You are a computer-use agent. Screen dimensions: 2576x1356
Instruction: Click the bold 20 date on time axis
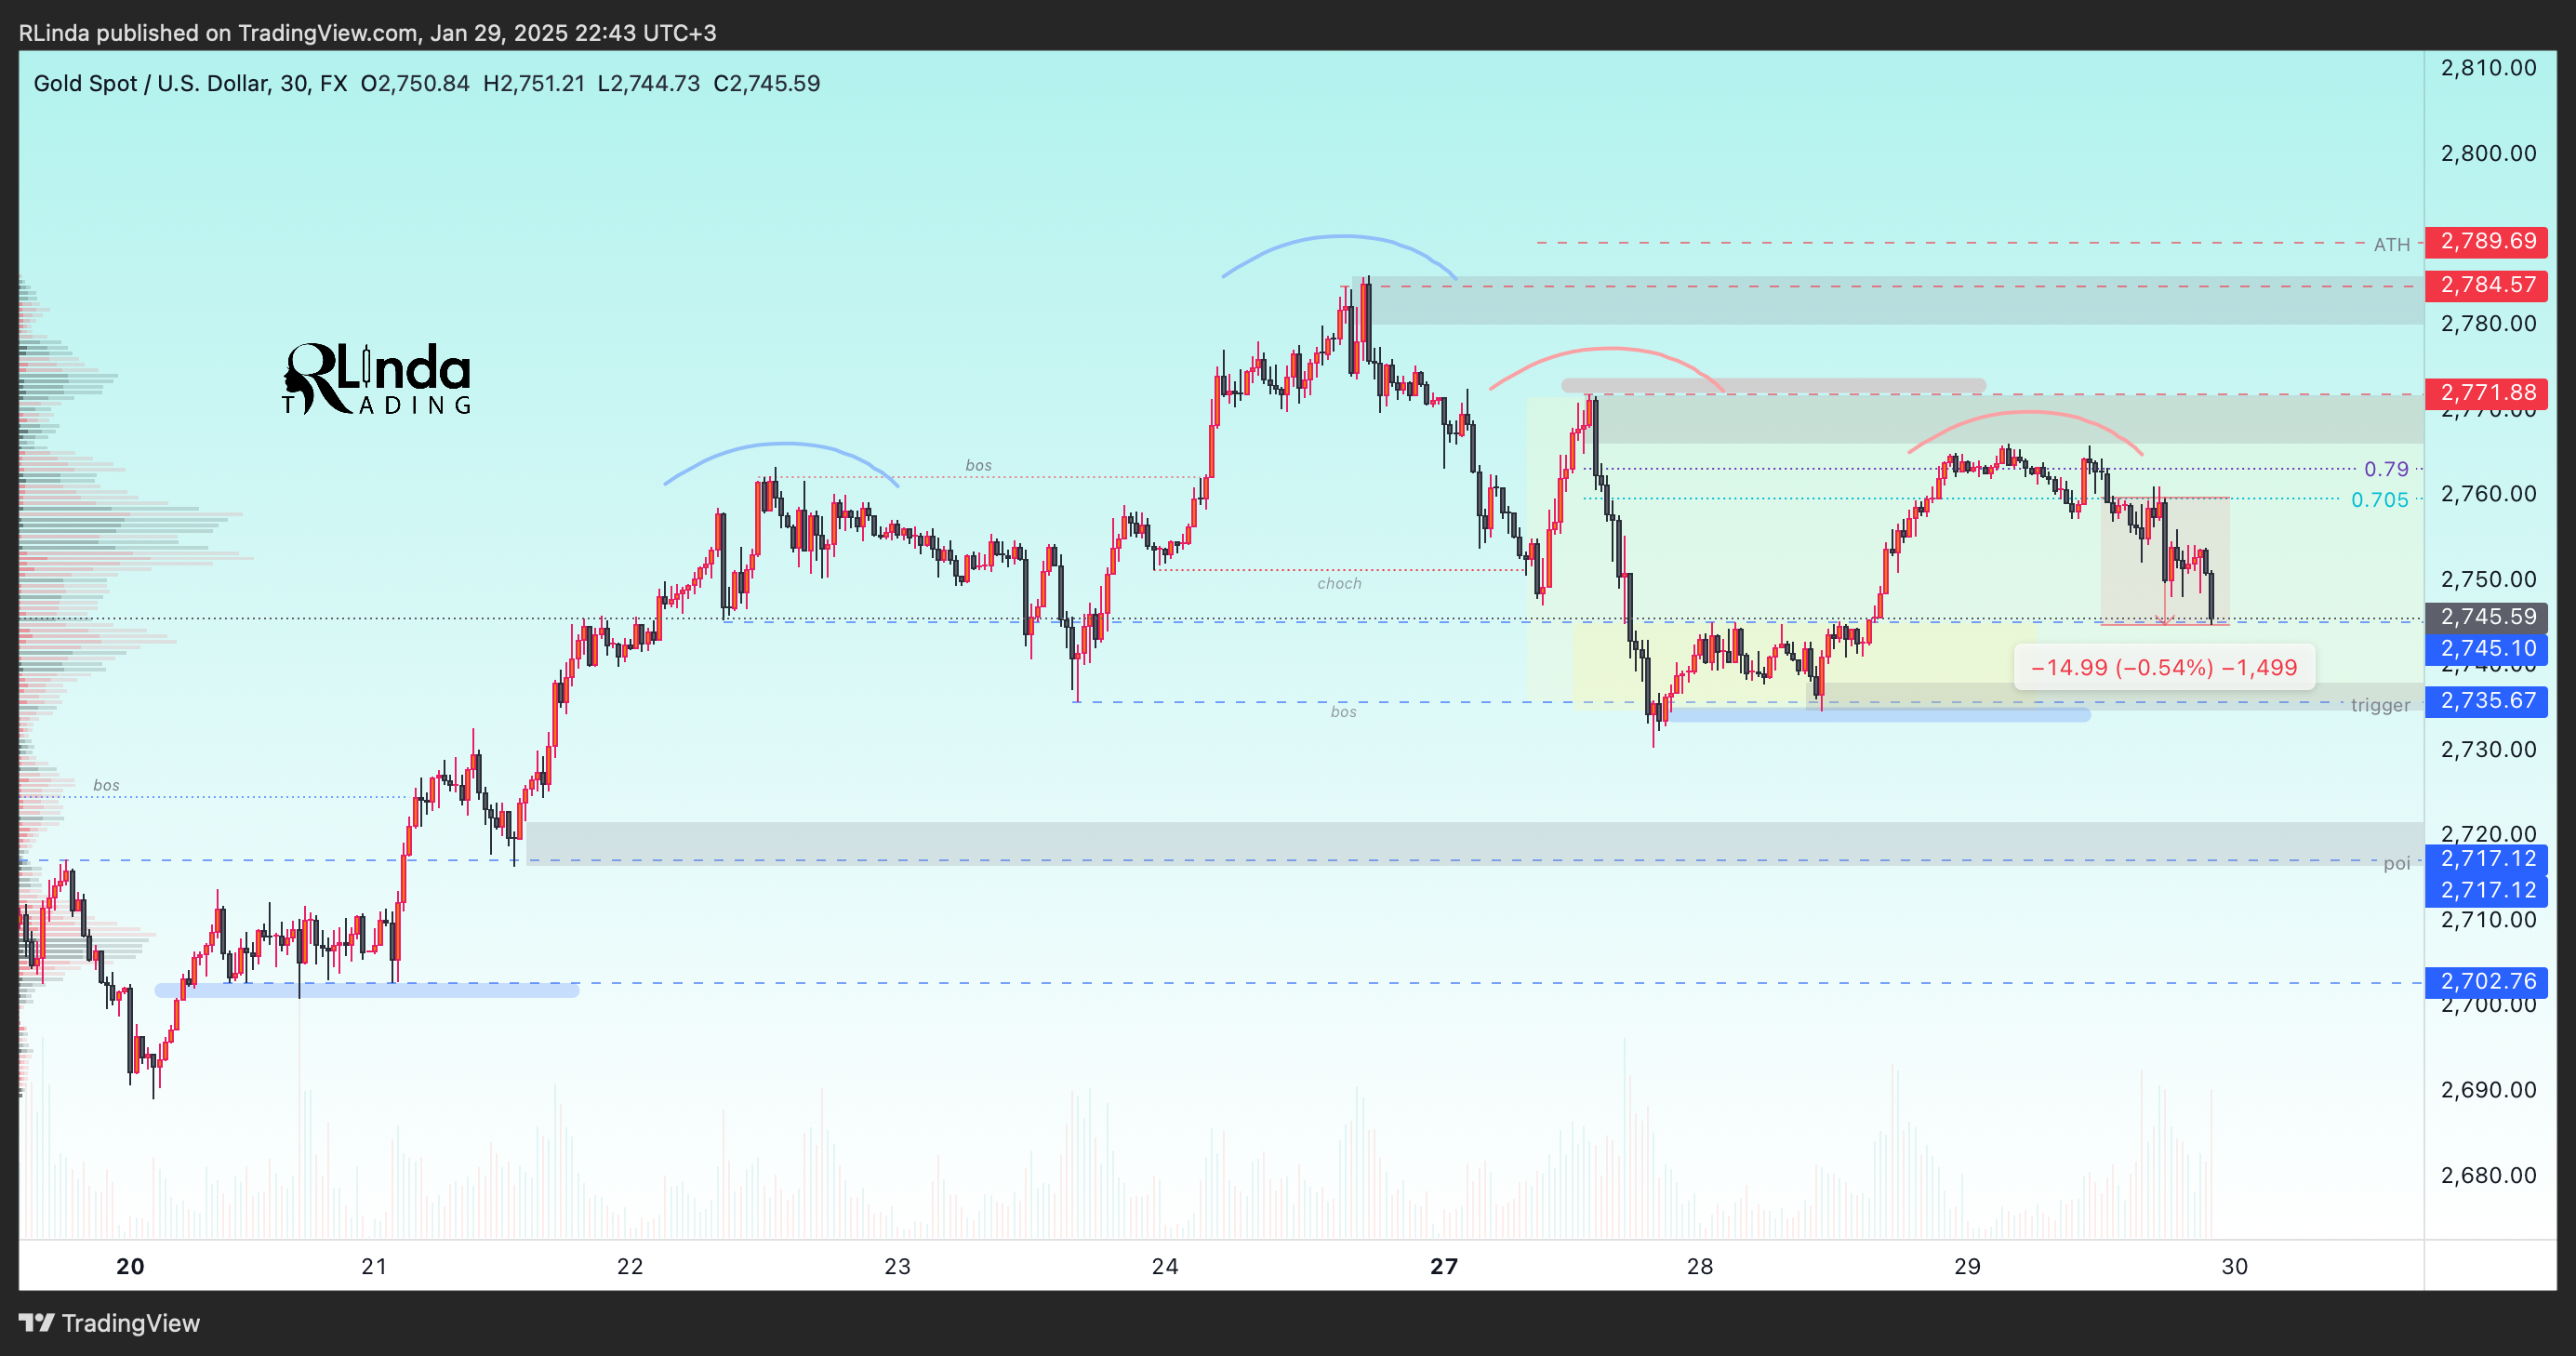pos(130,1266)
